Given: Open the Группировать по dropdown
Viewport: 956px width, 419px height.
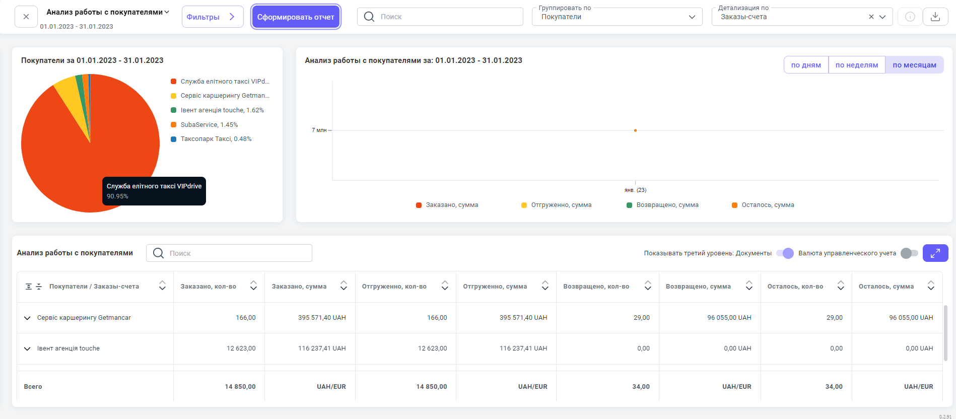Looking at the screenshot, I should coord(617,17).
